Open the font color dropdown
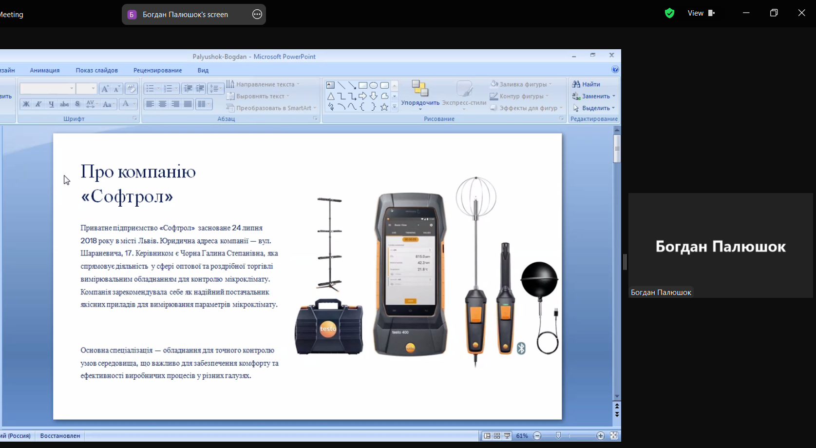816x448 pixels. 128,104
